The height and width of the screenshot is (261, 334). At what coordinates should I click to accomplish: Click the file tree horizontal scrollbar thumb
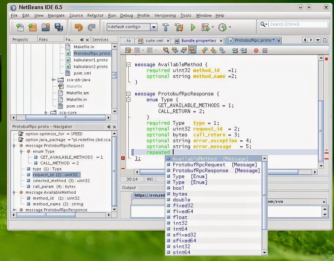pos(65,117)
